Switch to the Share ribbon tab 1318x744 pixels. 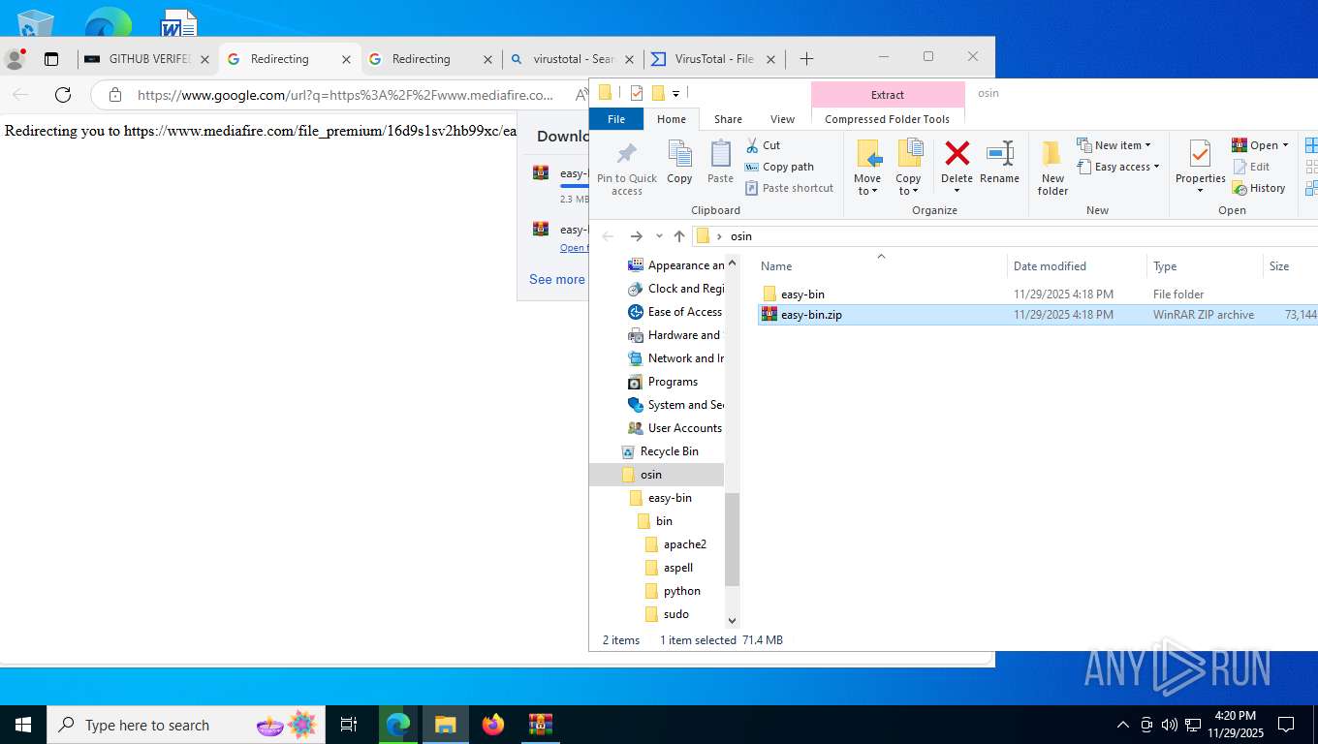[728, 119]
